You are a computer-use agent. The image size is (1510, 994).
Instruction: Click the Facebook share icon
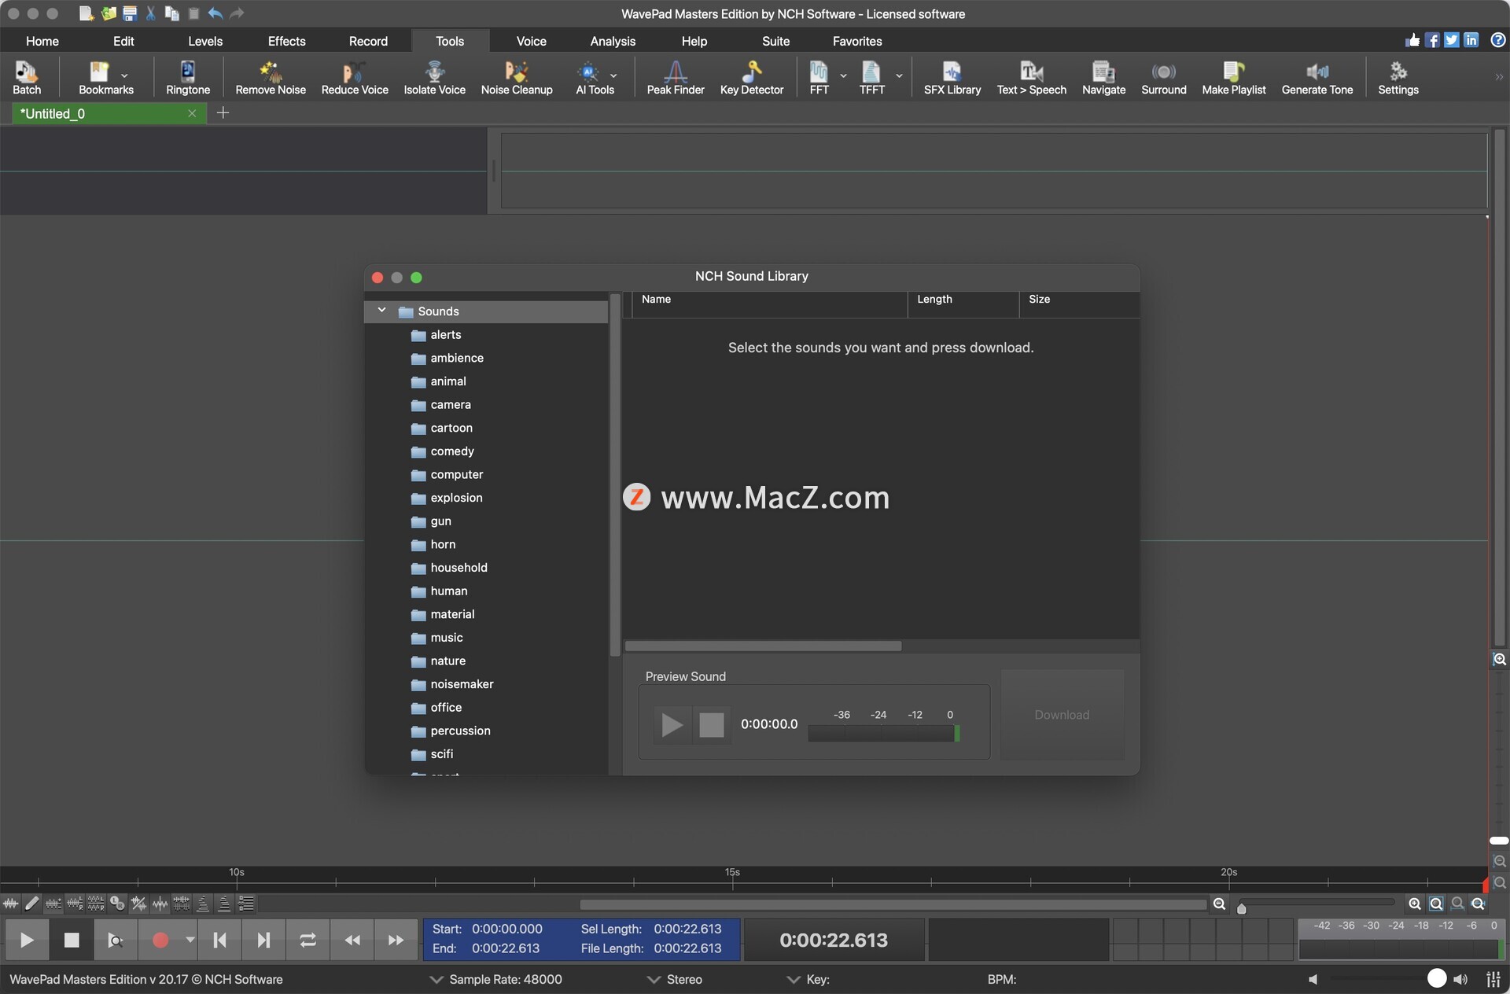coord(1432,40)
